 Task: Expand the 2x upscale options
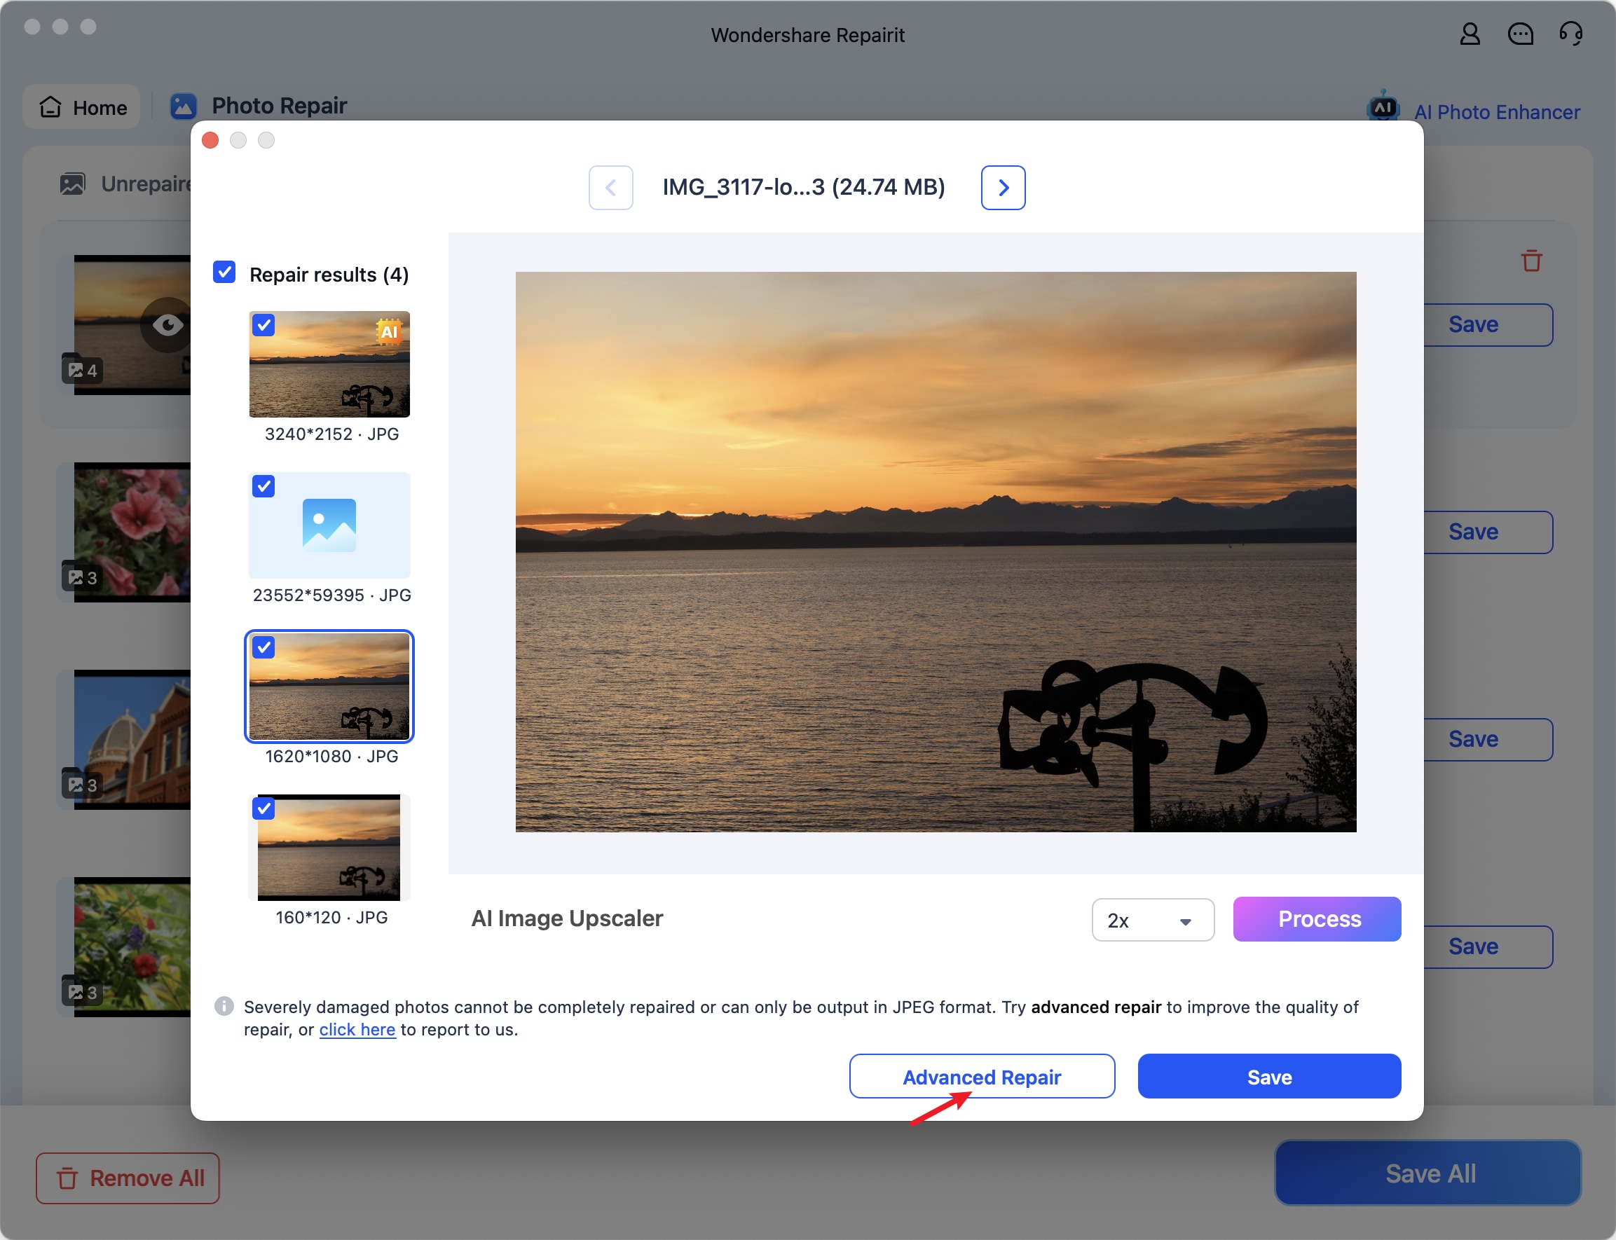point(1184,918)
